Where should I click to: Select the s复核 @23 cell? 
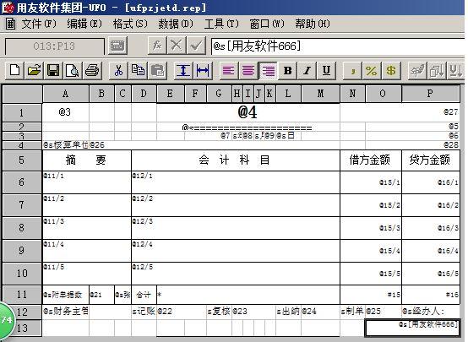(x=241, y=312)
